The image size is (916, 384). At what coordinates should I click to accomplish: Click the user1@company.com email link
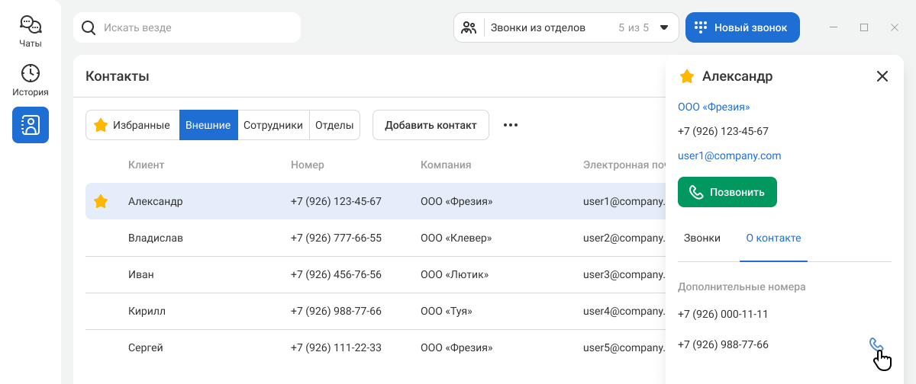(729, 155)
